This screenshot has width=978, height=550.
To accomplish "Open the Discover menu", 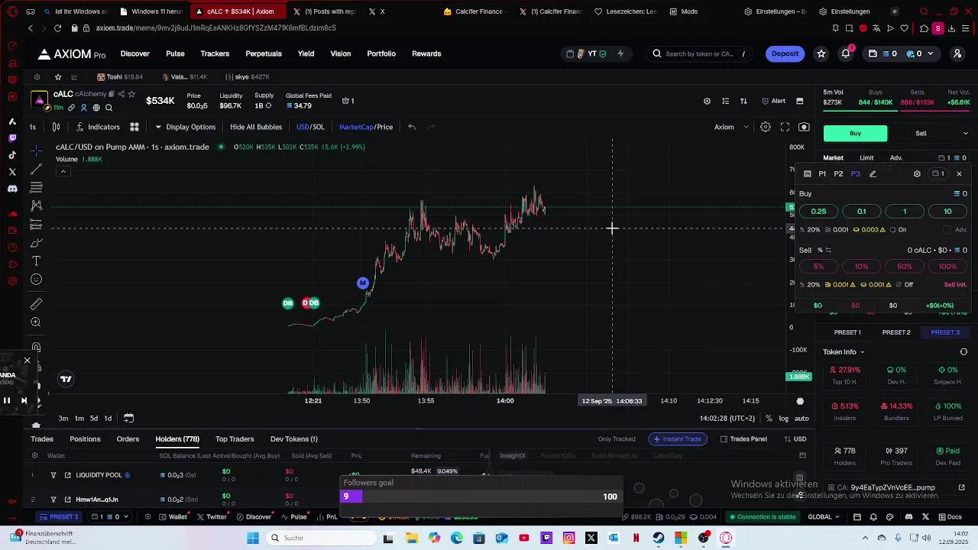I will click(135, 53).
